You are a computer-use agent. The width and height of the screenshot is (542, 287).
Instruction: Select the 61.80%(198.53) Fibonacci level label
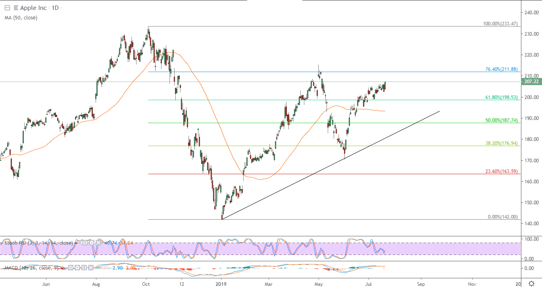click(x=502, y=97)
